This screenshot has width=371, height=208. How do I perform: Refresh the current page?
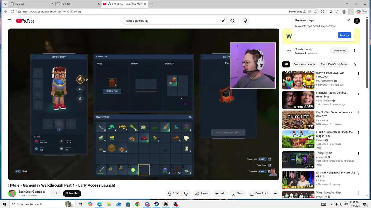(12, 12)
